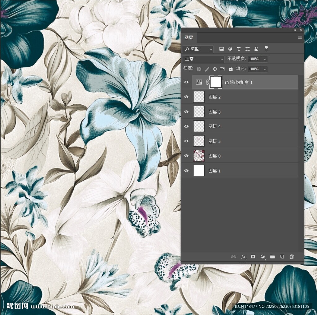Click 图层 4 thumbnail

[x=199, y=126]
